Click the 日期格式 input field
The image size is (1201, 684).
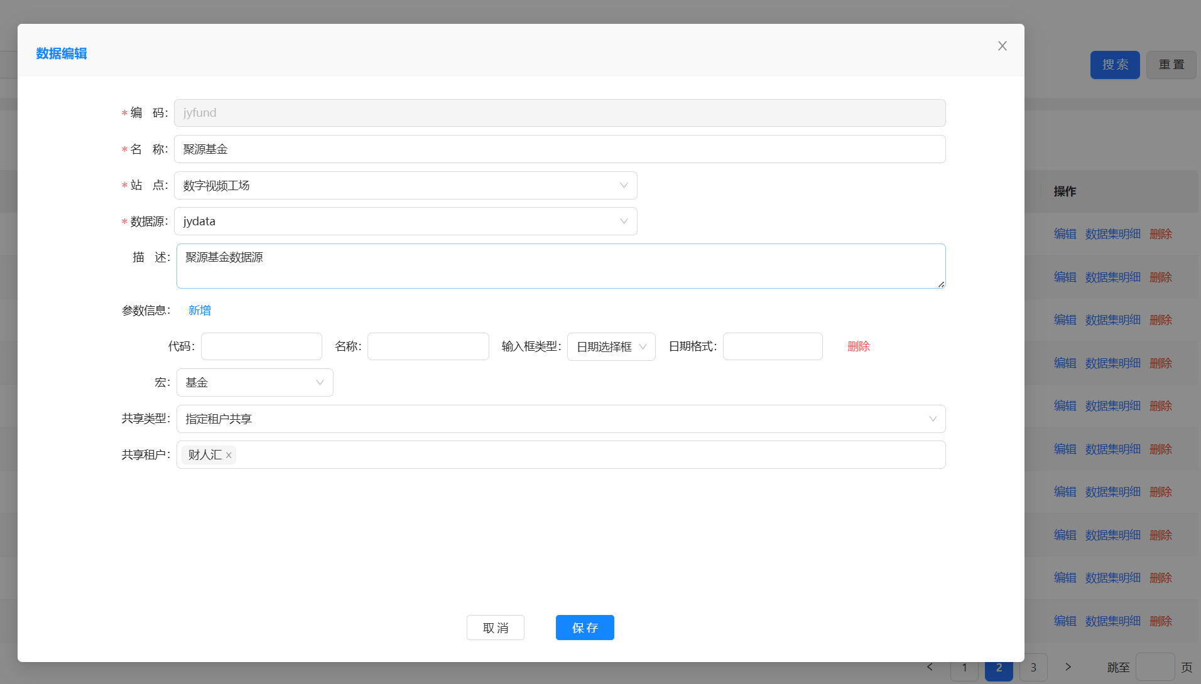click(x=772, y=347)
